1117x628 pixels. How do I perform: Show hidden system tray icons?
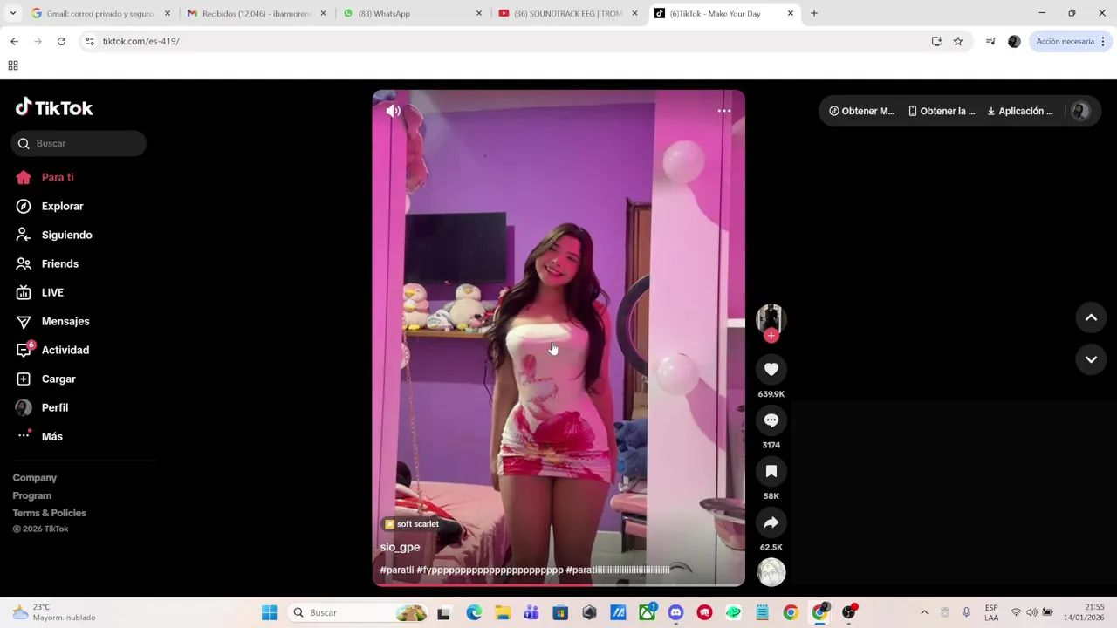pos(924,612)
